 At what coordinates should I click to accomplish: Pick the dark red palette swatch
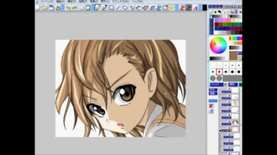click(216, 24)
